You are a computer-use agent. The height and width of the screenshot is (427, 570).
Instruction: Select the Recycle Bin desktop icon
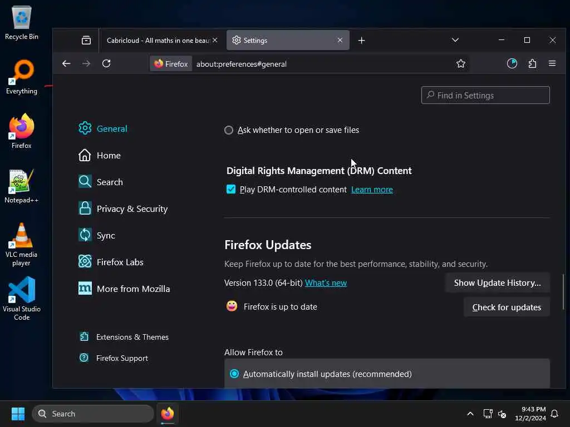pos(22,22)
